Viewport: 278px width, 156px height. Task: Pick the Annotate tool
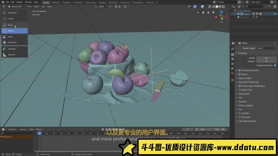coord(12,49)
